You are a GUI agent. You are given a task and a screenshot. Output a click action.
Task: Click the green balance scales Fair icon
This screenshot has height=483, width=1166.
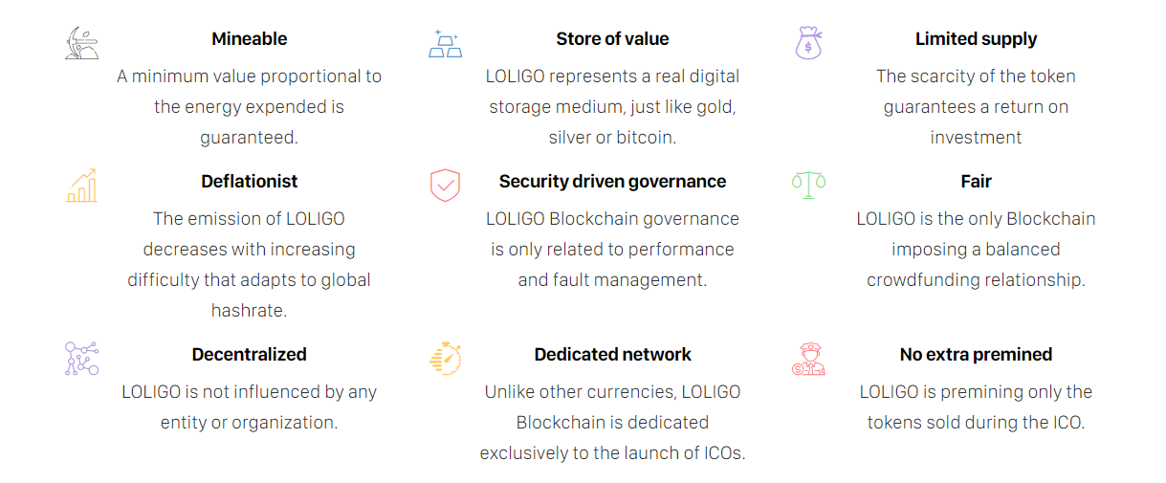[x=808, y=183]
